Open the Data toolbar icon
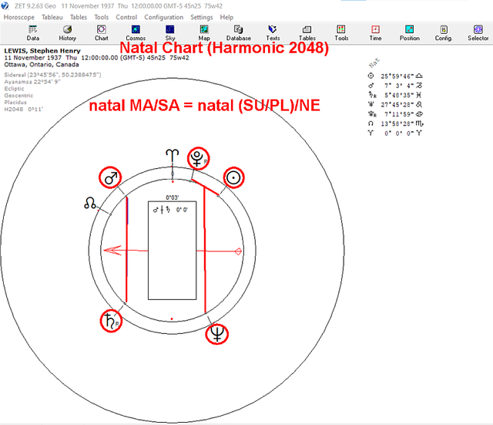Viewport: 493px width, 425px height. pos(32,33)
